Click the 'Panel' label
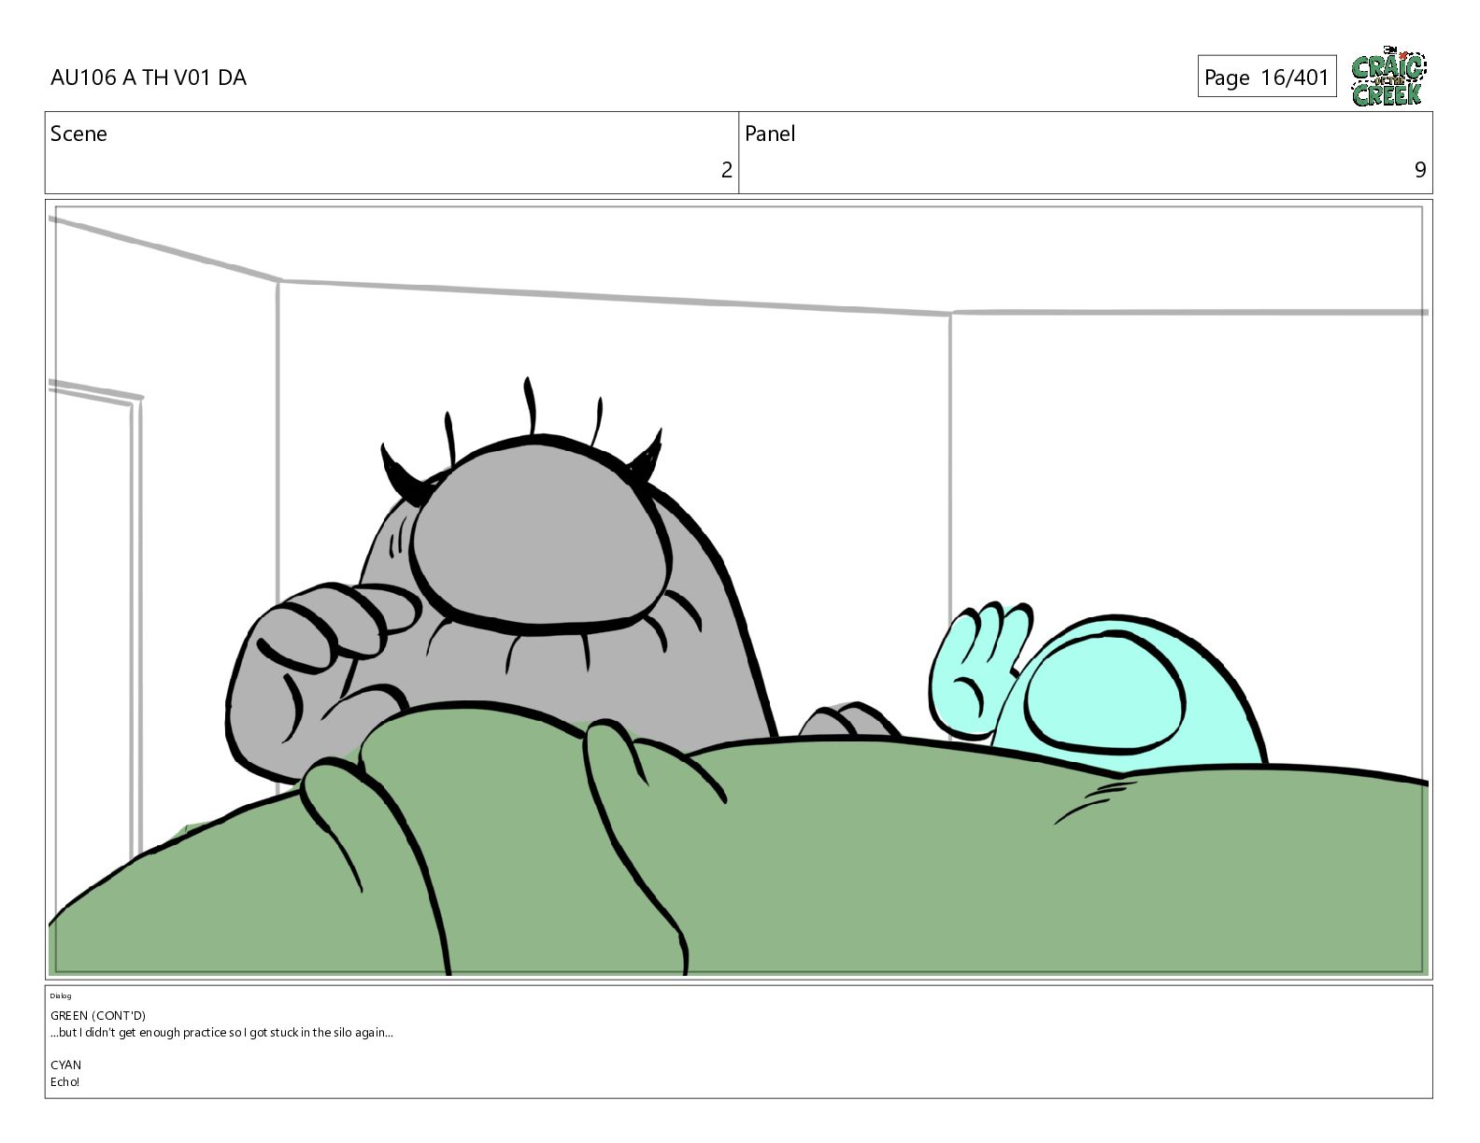1480x1143 pixels. coord(770,134)
